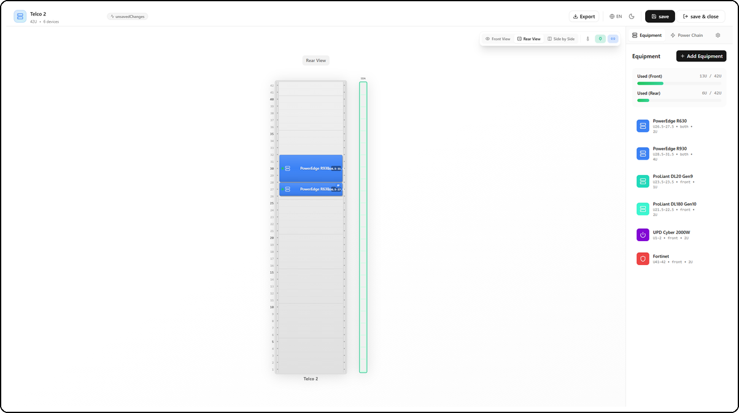Enable the green power plug overlay
The image size is (739, 413).
click(600, 39)
